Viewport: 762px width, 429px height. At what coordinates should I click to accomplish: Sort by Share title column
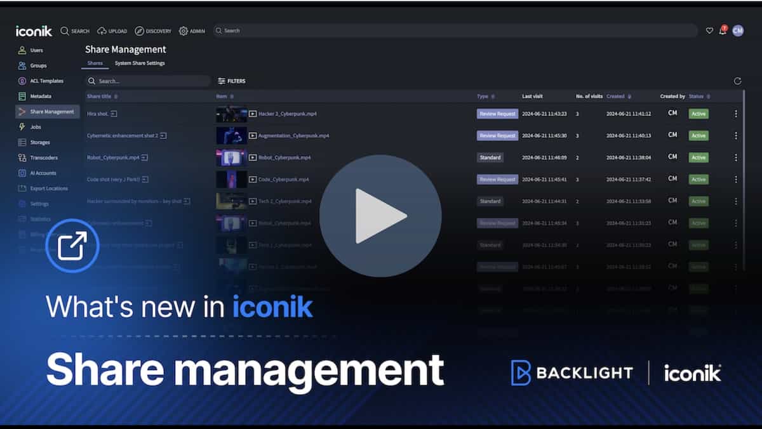point(102,96)
